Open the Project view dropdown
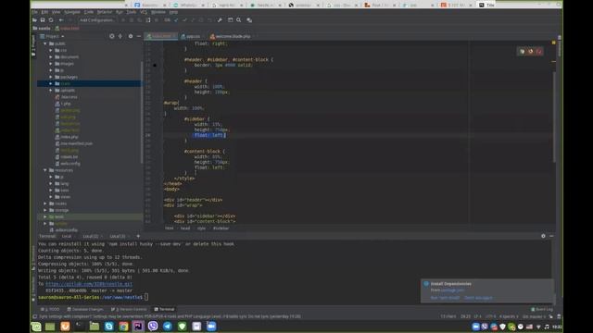Screen dimensions: 593x333 [52, 36]
